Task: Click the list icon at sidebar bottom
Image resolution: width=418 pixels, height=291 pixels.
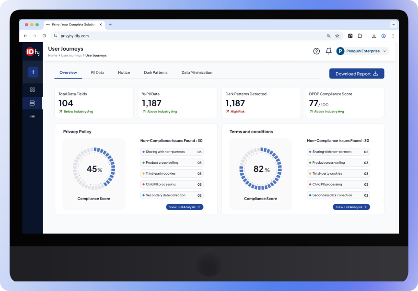Action: pos(33,116)
